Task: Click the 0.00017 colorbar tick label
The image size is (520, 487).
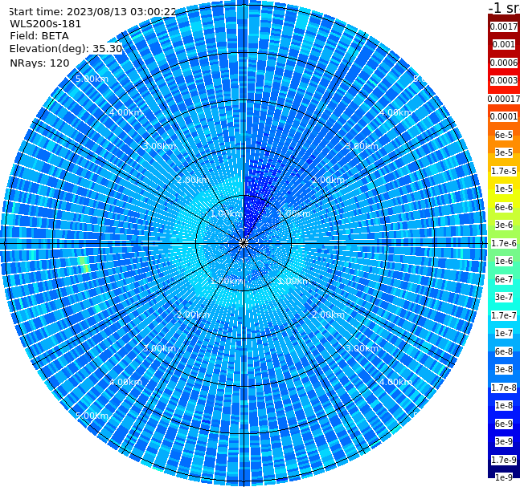Action: 504,99
